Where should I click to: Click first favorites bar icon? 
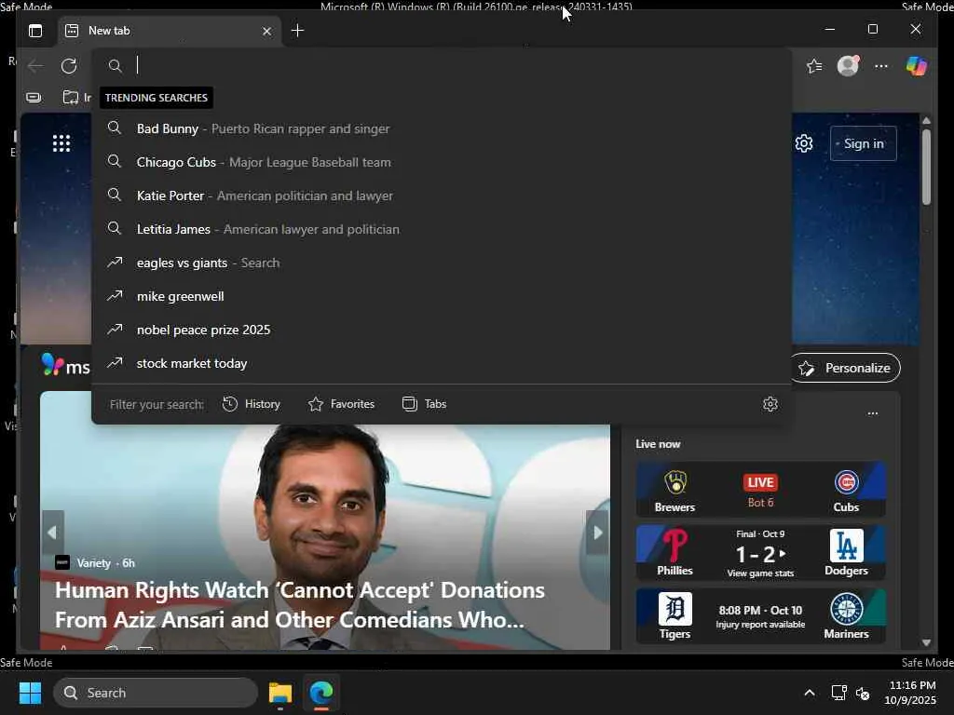coord(34,97)
